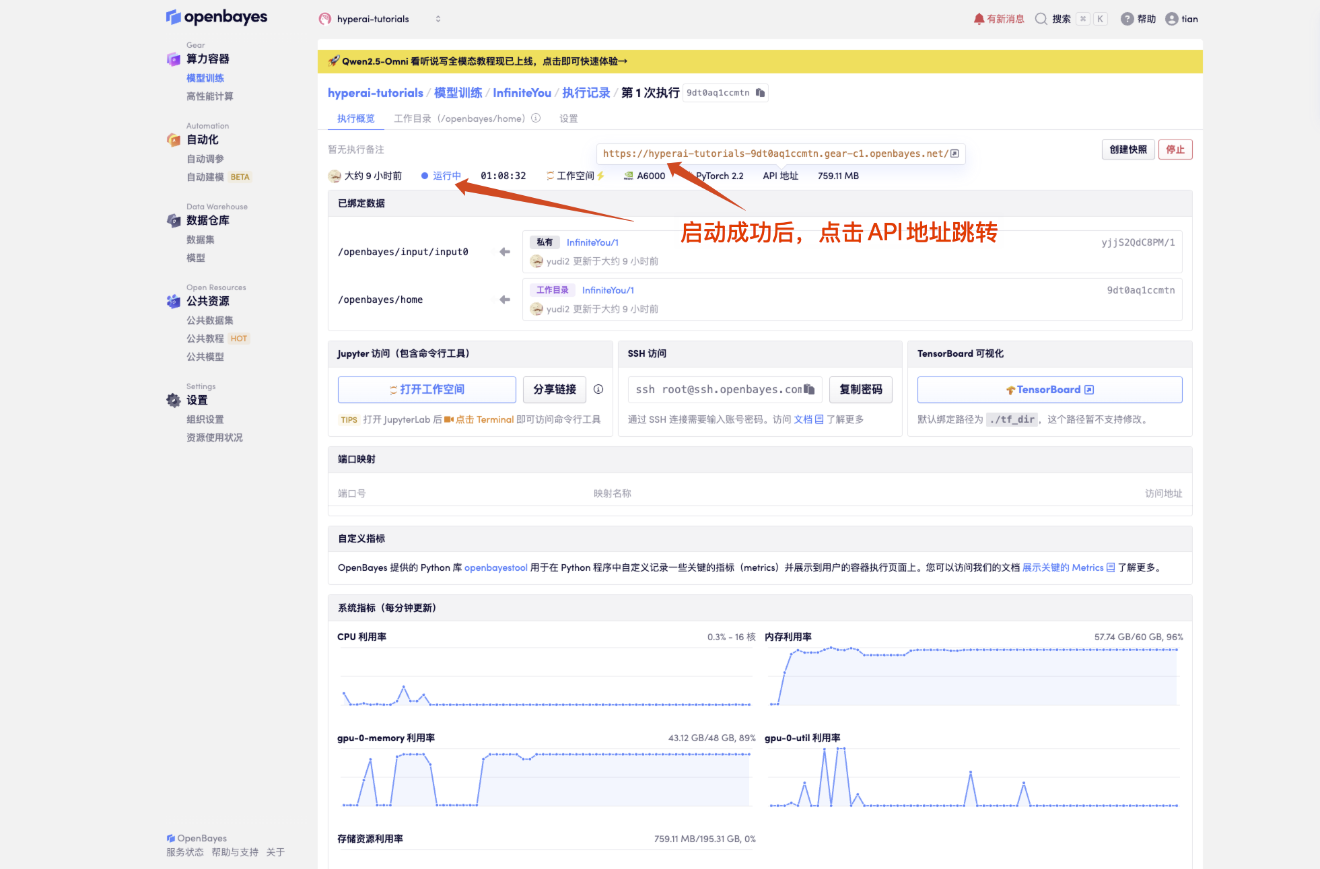Screen dimensions: 1320x869
Task: Click the 停止 button
Action: [x=1175, y=149]
